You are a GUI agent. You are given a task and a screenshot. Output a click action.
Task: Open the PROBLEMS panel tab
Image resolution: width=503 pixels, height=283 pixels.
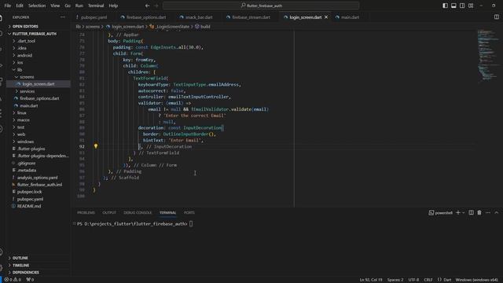pyautogui.click(x=86, y=212)
